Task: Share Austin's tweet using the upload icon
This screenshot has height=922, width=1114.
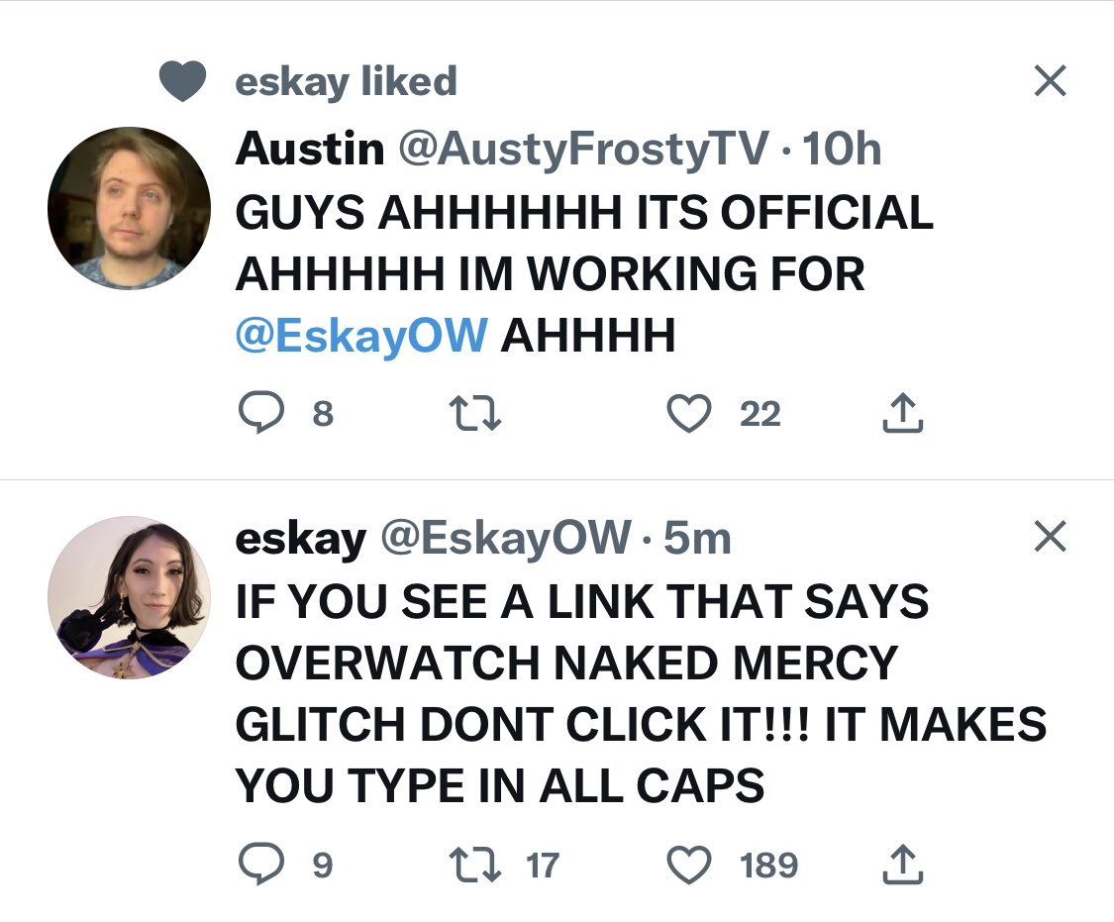Action: 902,413
